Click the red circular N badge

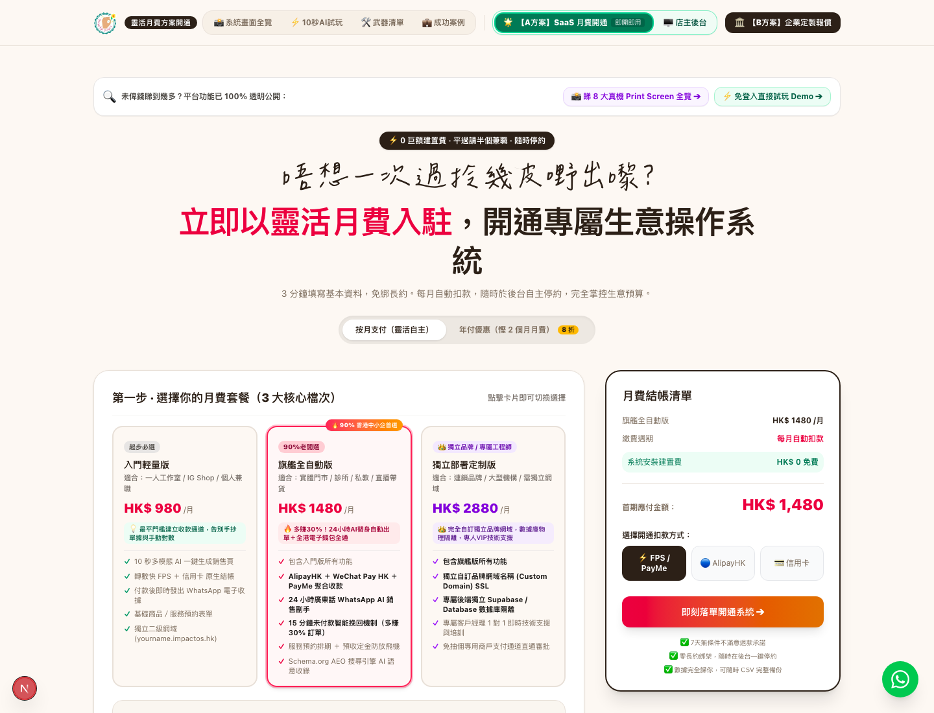(25, 688)
